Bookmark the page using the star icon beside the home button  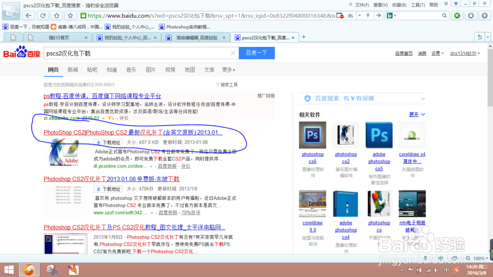70,16
